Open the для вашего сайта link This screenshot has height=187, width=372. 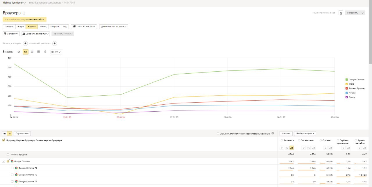[35, 19]
